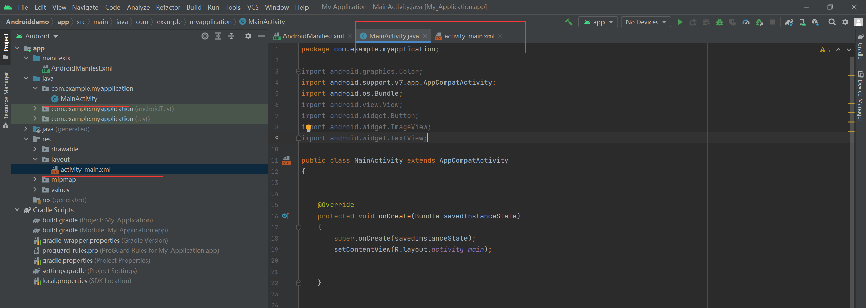Open the Project tool window tab

click(6, 46)
